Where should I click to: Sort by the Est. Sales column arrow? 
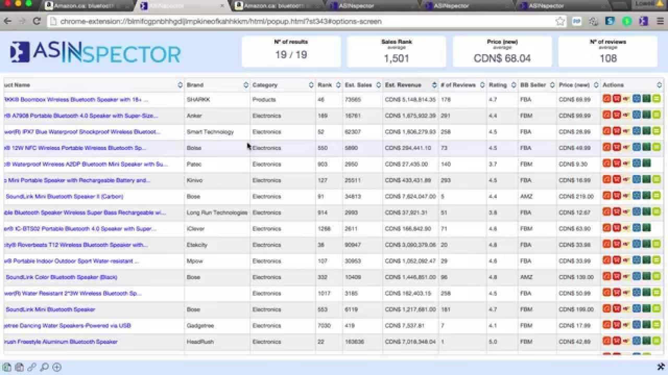click(378, 85)
